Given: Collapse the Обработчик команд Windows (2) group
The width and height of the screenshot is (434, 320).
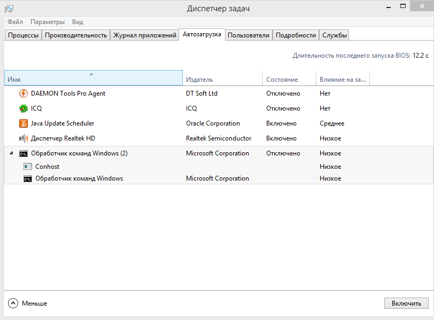Looking at the screenshot, I should 12,153.
